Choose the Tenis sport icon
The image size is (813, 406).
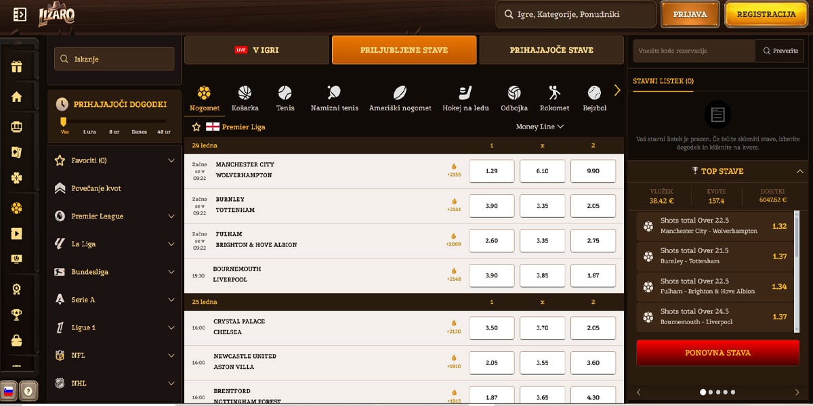tap(285, 98)
